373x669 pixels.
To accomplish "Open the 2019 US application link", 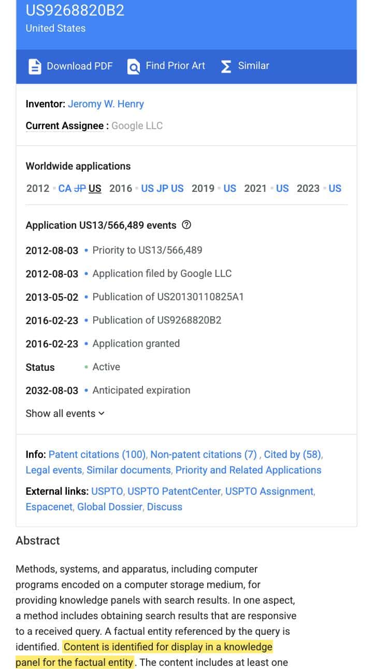I will [x=230, y=188].
